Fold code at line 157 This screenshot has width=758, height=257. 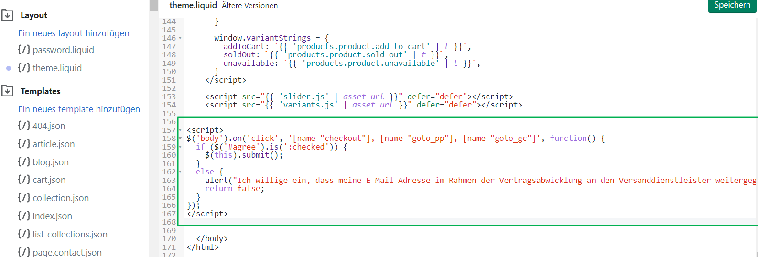point(180,130)
